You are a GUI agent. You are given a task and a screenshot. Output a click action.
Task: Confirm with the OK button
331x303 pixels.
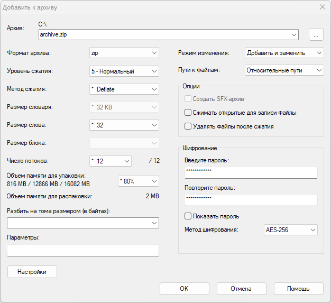[184, 289]
